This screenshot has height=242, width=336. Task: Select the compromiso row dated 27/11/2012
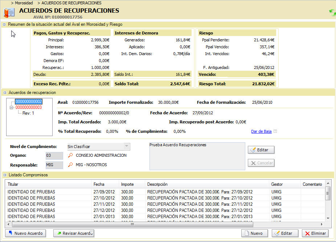tap(165, 204)
